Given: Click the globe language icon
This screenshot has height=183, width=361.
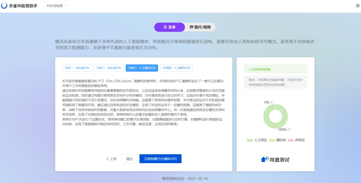Looking at the screenshot, I should [x=358, y=6].
